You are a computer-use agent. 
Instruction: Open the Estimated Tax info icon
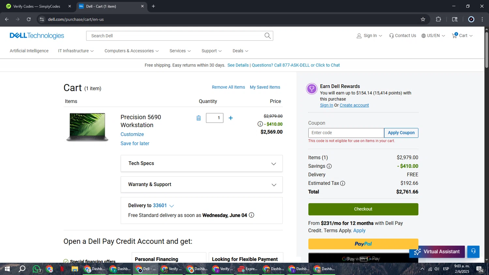point(343,183)
